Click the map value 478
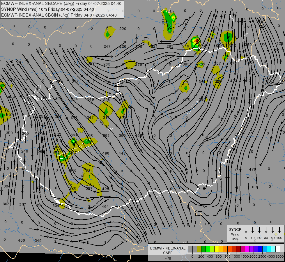Screen dimensions: 285x262 [x=252, y=169]
